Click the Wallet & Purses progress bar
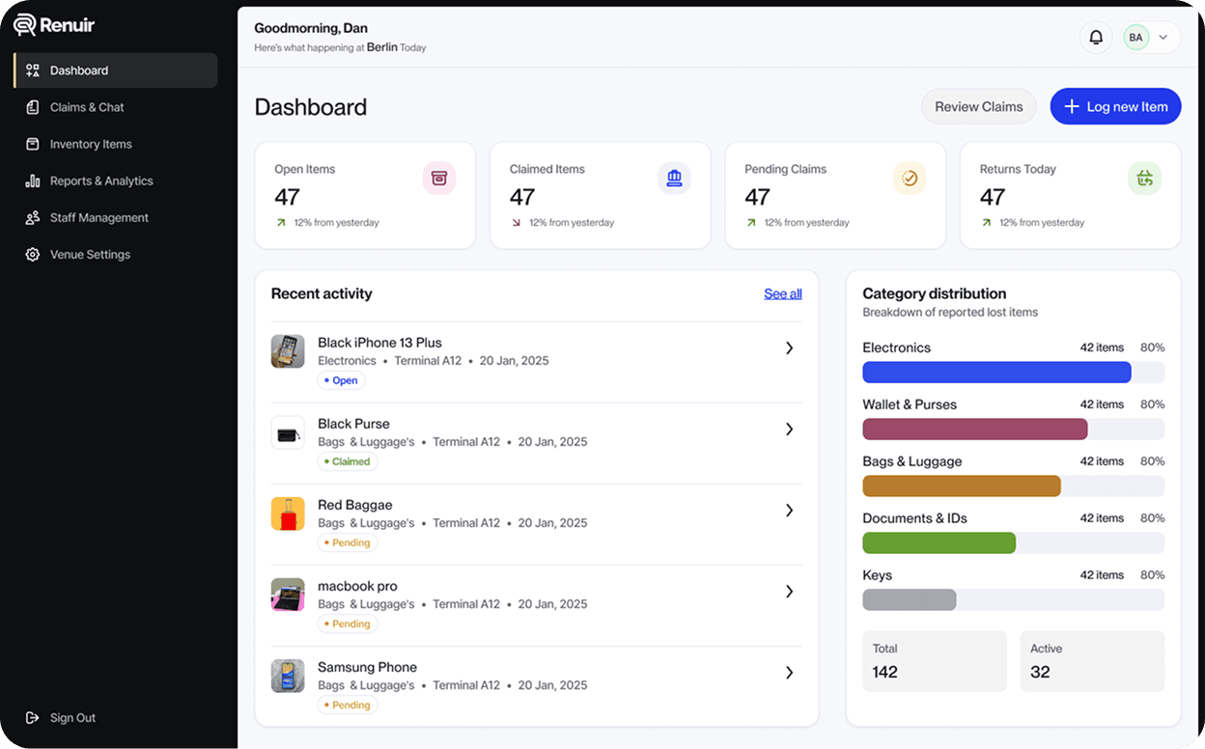 coord(975,430)
